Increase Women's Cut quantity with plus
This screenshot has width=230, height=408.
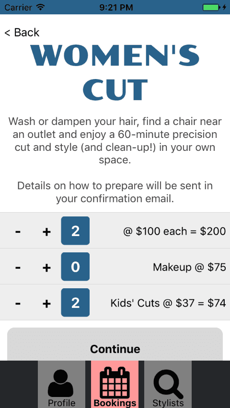46,231
